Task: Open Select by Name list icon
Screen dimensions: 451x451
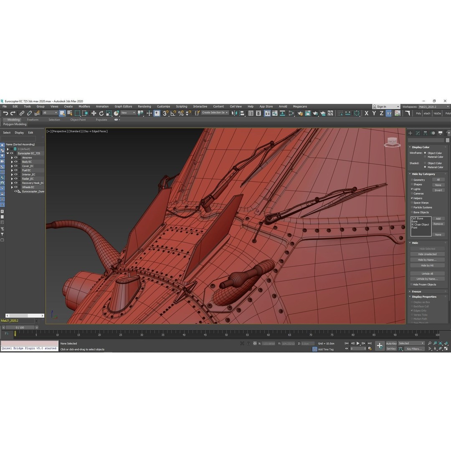Action: [70, 113]
